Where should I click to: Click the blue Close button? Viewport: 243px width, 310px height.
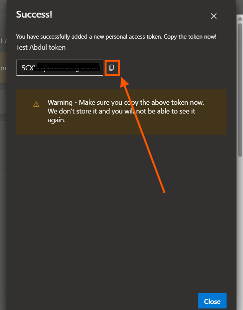pos(212,301)
